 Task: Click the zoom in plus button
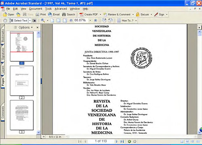(95, 21)
